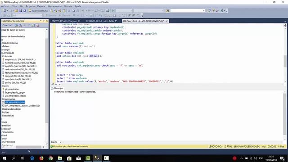Image resolution: width=288 pixels, height=162 pixels.
Task: Click the Save All toolbar icon
Action: click(x=25, y=11)
